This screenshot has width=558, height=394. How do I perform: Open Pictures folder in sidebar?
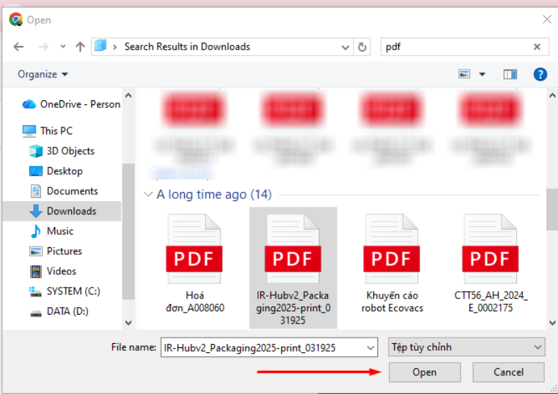[x=56, y=251]
